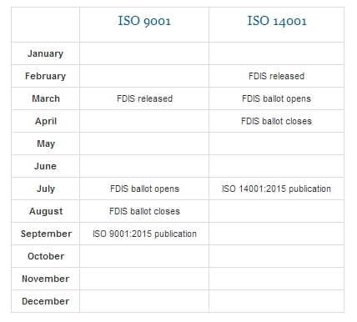Image resolution: width=357 pixels, height=322 pixels.
Task: Click FDIS released in February row
Action: [276, 76]
